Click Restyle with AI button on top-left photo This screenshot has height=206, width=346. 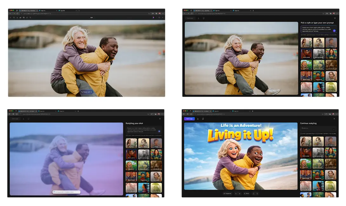[x=87, y=92]
